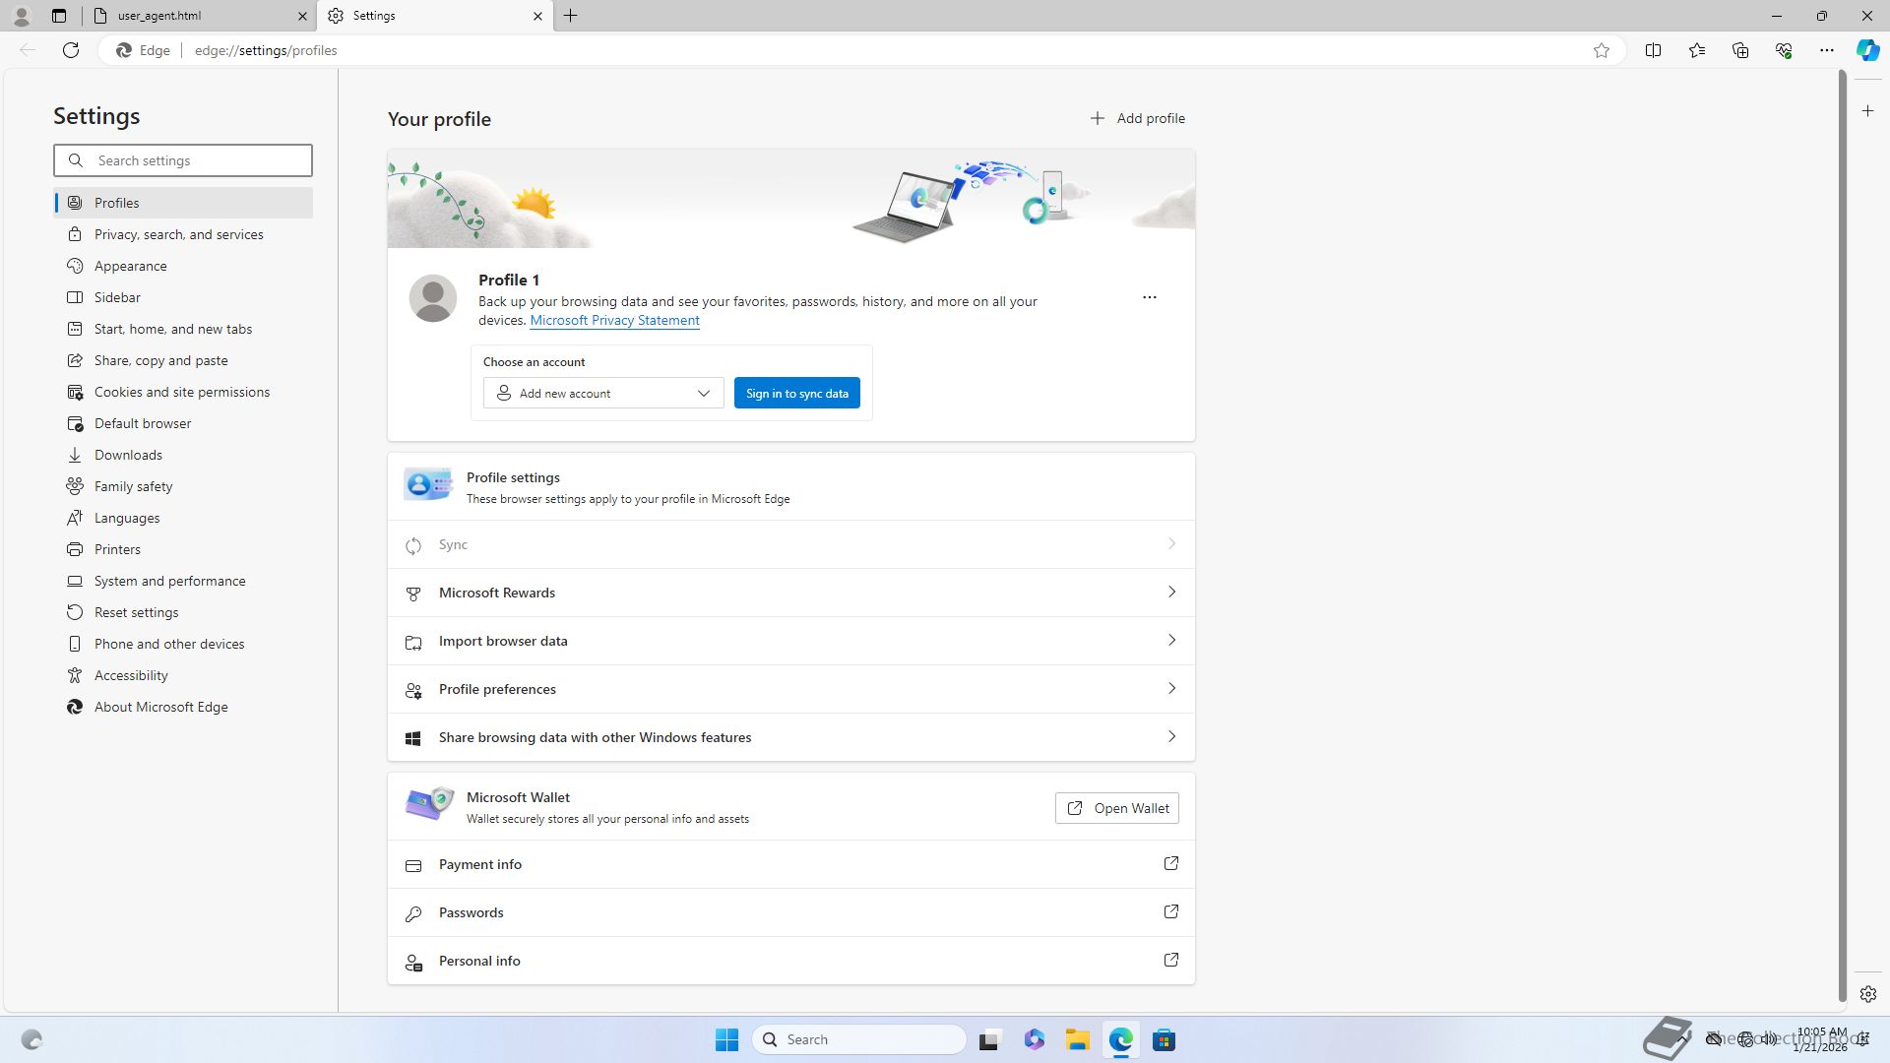Open Settings and more ellipsis menu

[1826, 50]
